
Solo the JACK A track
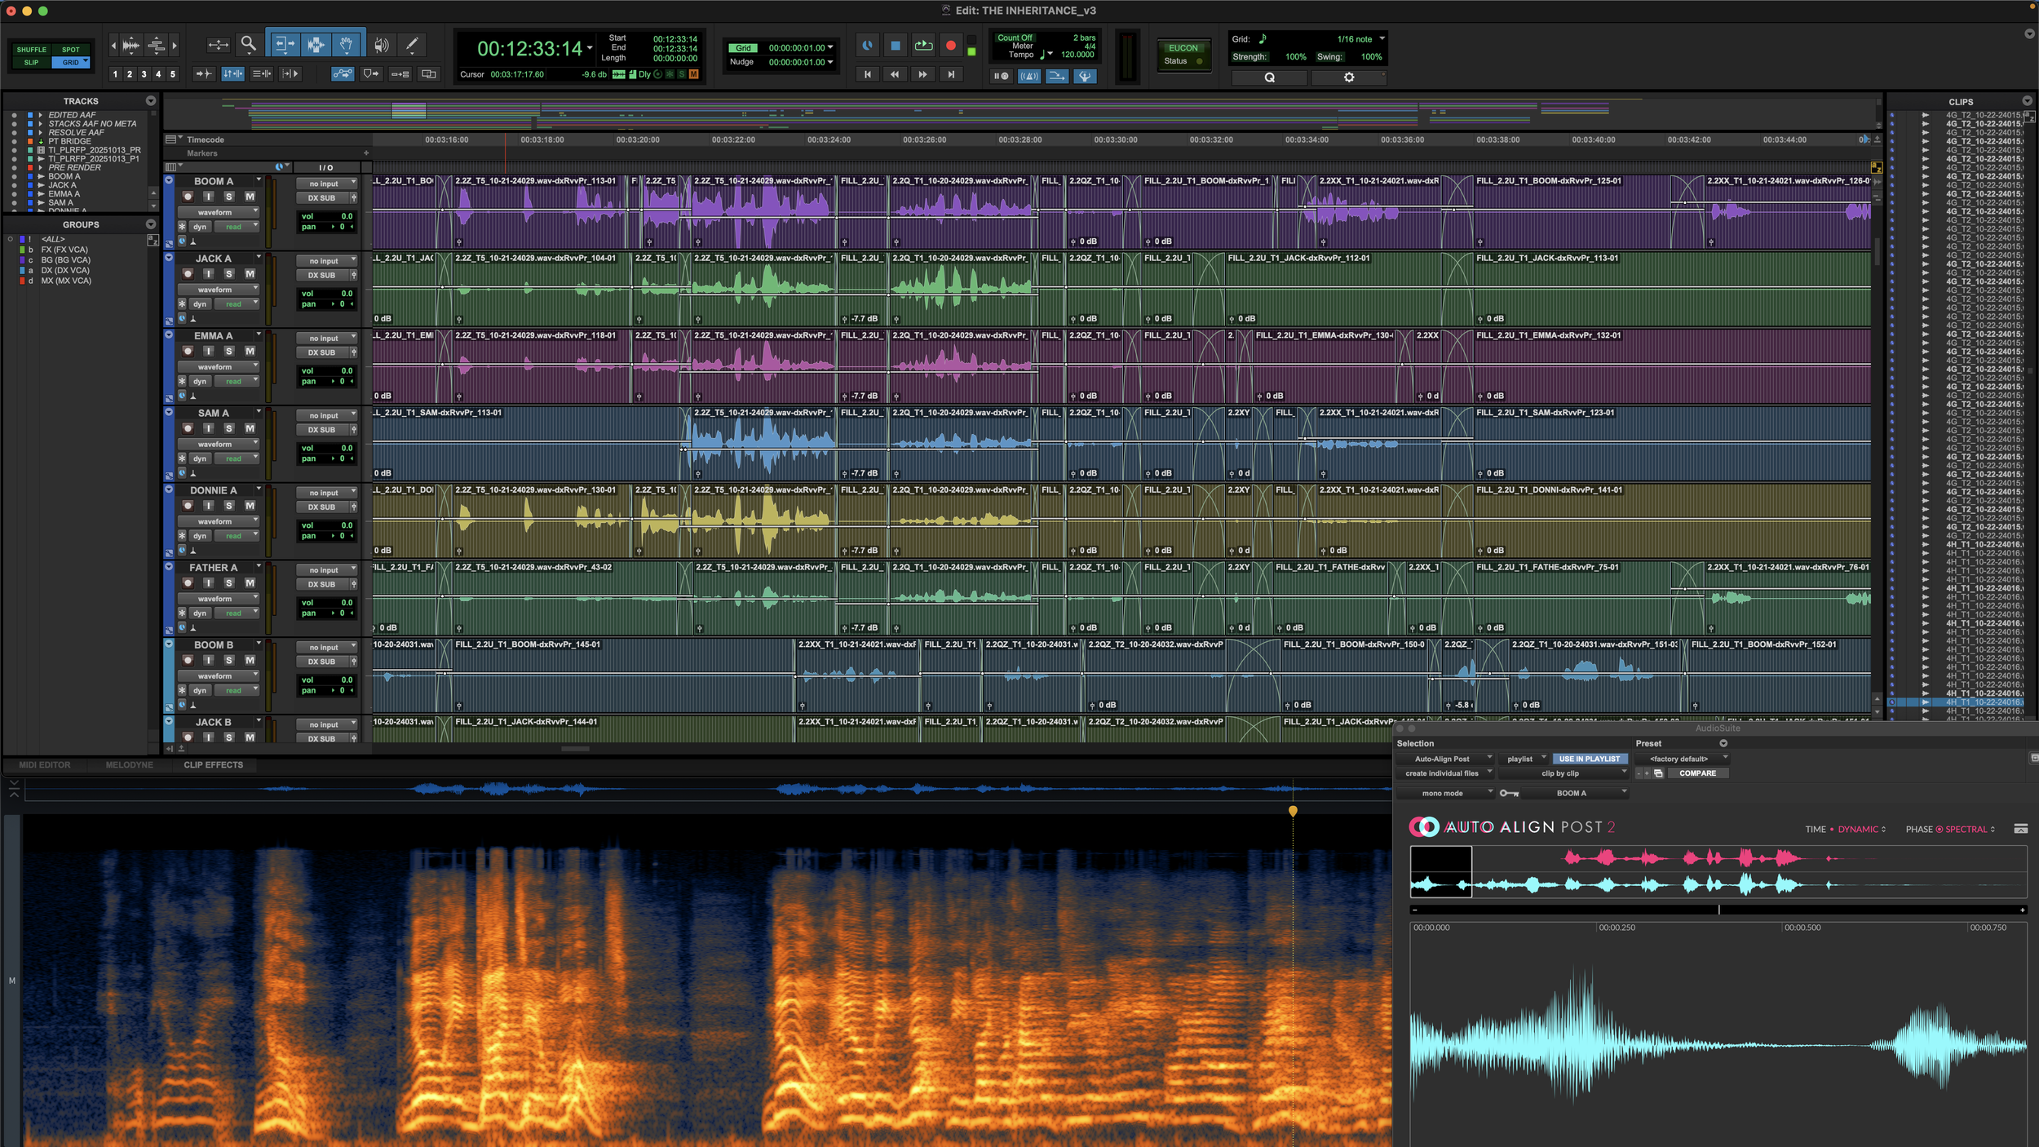point(229,274)
